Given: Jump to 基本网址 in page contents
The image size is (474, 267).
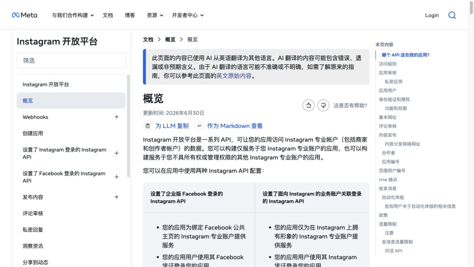Looking at the screenshot, I should point(387,117).
